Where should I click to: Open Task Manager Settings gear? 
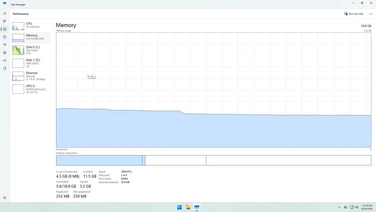(5, 198)
